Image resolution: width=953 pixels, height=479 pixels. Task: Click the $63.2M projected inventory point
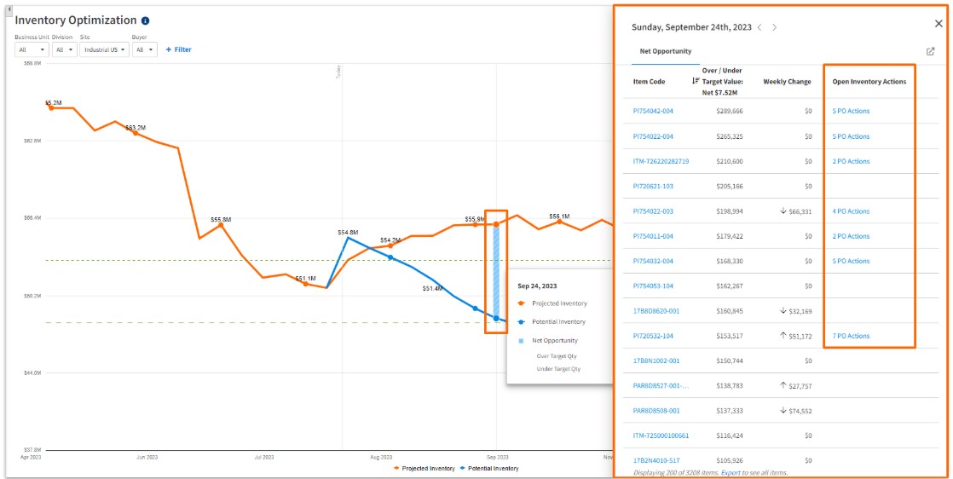tap(136, 132)
